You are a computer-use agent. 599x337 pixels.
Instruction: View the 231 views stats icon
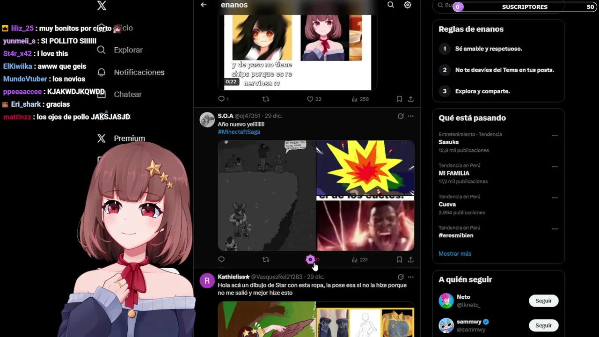point(355,260)
